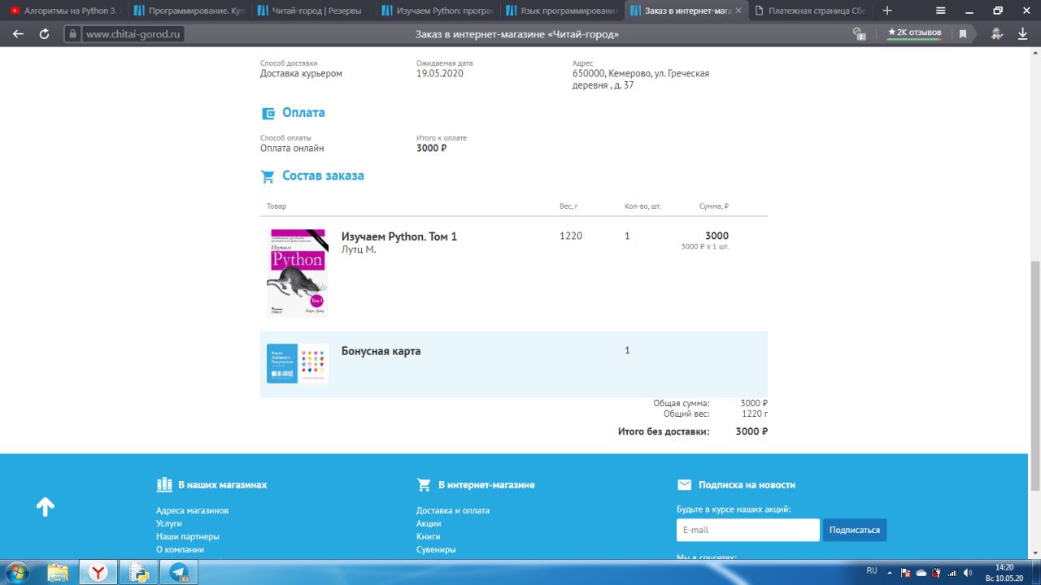Image resolution: width=1041 pixels, height=585 pixels.
Task: Click the cart icon beside Состав заказа
Action: tap(268, 176)
